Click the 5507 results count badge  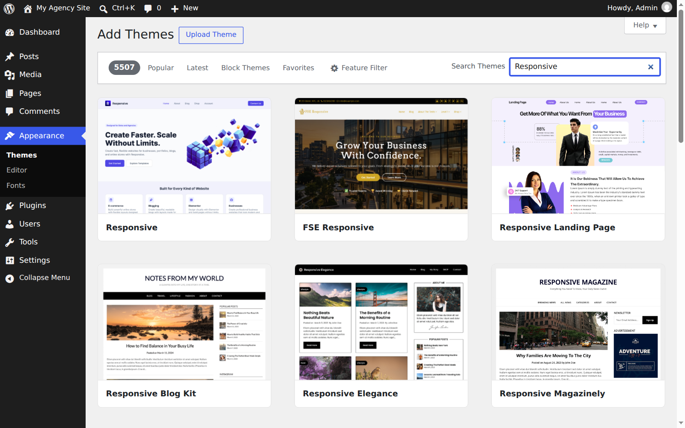point(124,68)
